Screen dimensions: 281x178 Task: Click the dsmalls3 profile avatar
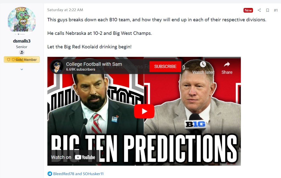click(22, 20)
